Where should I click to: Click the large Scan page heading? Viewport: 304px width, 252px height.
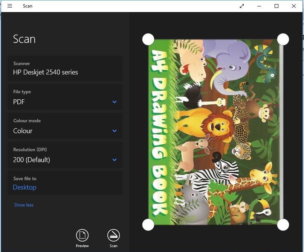pyautogui.click(x=24, y=39)
